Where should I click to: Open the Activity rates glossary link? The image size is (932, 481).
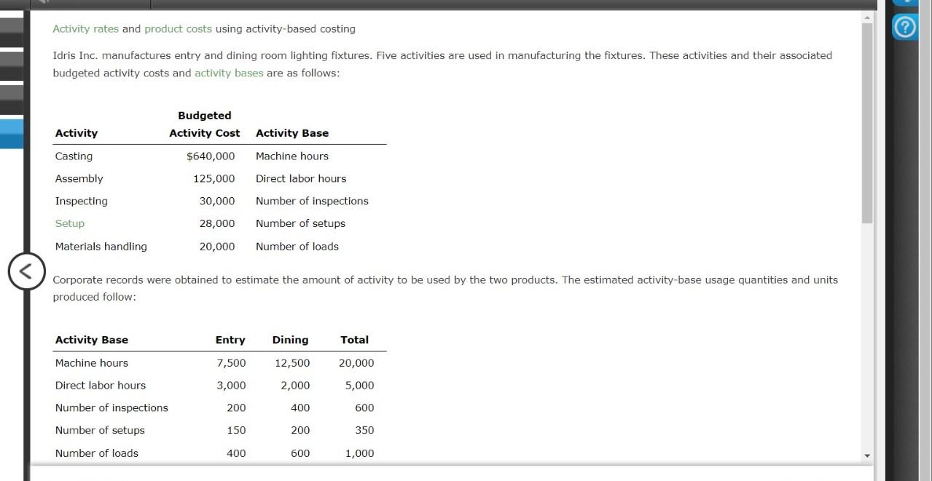coord(85,28)
